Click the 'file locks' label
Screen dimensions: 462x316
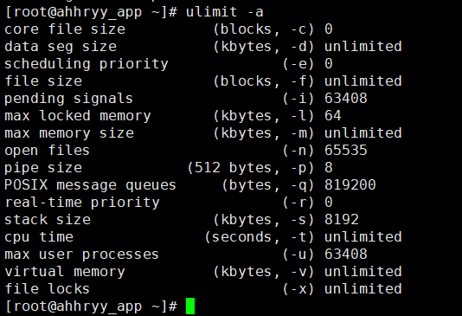click(47, 289)
